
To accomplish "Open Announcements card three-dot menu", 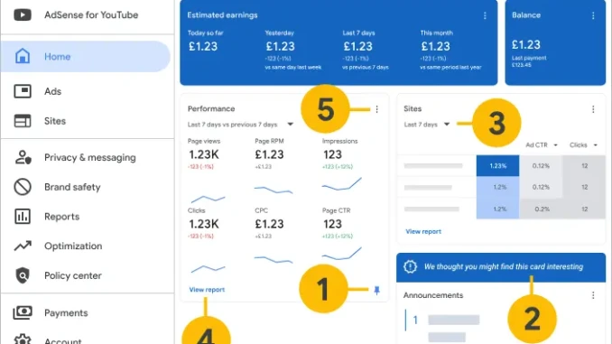I will [593, 295].
